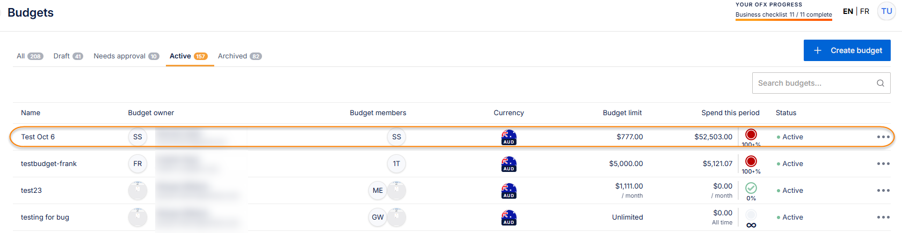The image size is (902, 233).
Task: Click the search magnifier icon
Action: (880, 83)
